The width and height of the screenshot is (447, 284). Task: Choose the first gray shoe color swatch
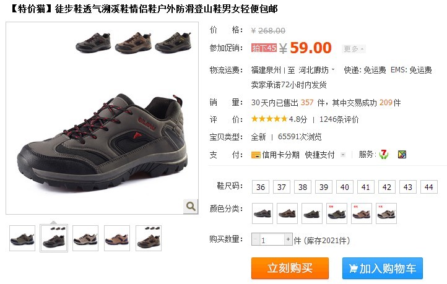pos(263,213)
